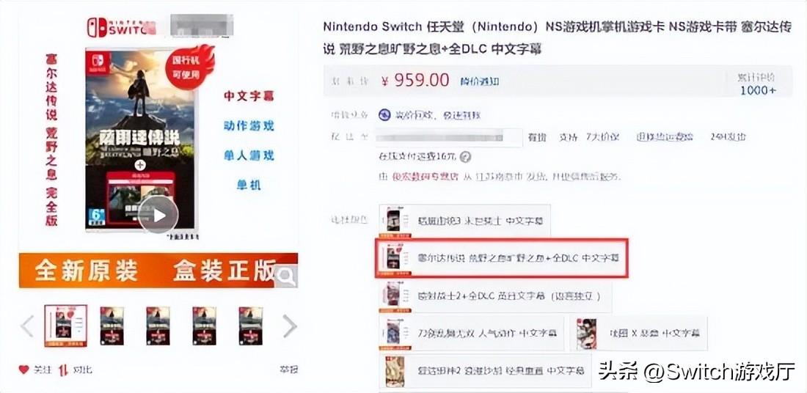
Task: Show next thumbnails with the right arrow
Action: click(290, 326)
